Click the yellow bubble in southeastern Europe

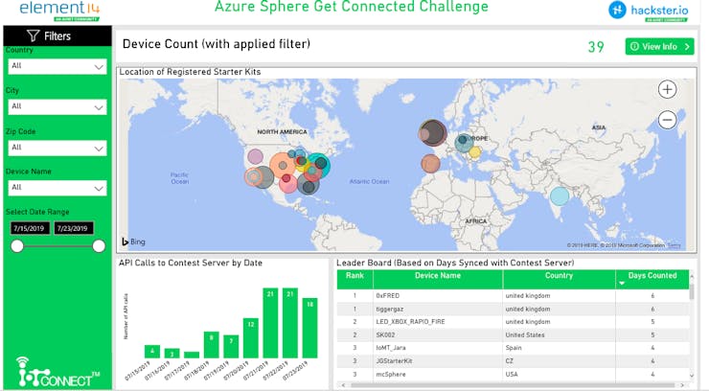[x=474, y=152]
